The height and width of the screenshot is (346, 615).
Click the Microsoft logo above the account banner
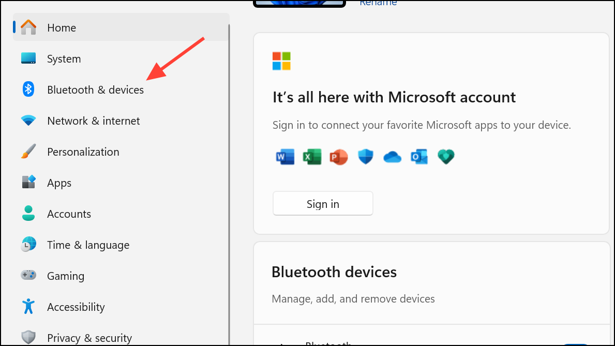(281, 61)
